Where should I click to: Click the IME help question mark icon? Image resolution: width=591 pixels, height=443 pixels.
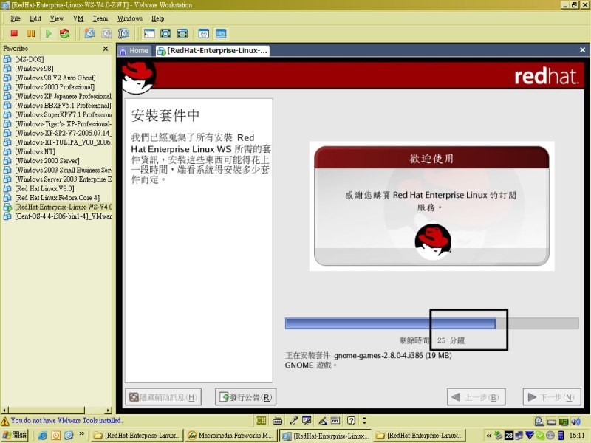point(352,420)
